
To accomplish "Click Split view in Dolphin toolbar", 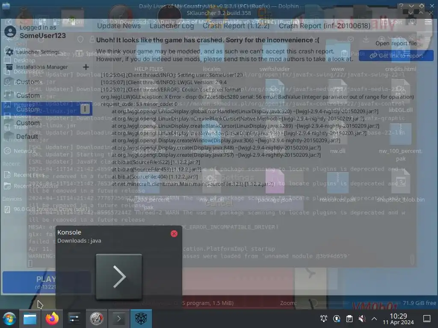I will [x=391, y=22].
